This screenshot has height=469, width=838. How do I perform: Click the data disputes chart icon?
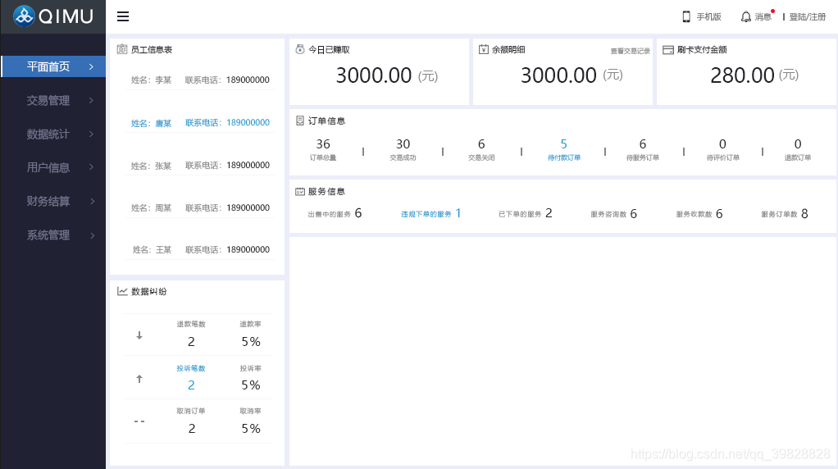tap(122, 291)
